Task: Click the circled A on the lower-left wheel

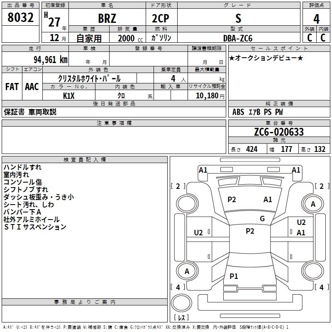Action: (187, 271)
